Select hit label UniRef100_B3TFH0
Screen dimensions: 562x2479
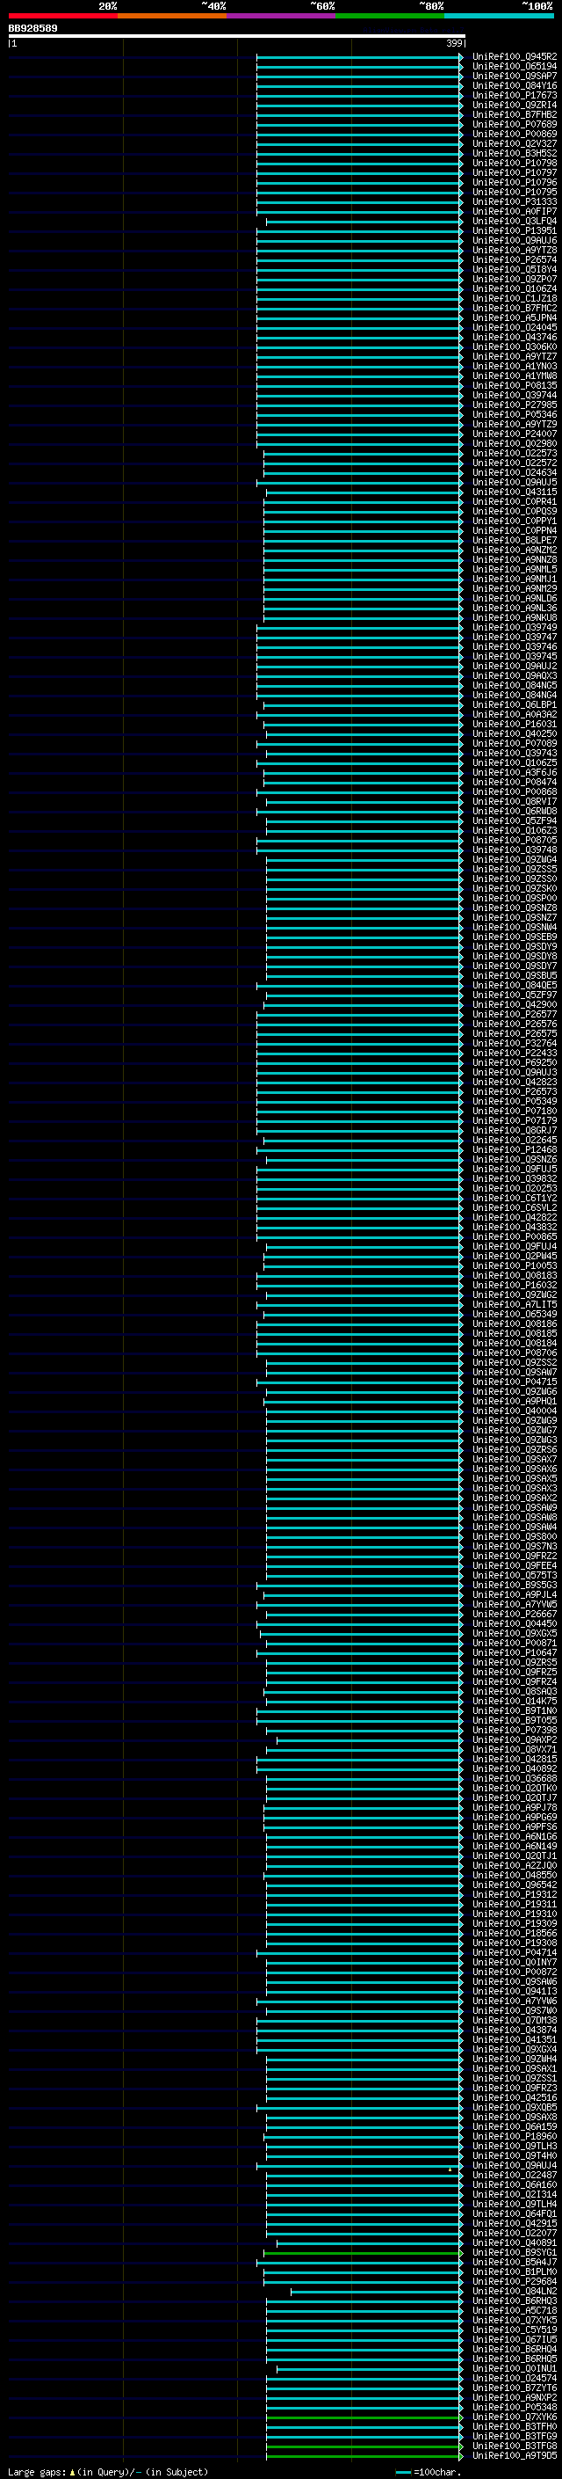514,2427
